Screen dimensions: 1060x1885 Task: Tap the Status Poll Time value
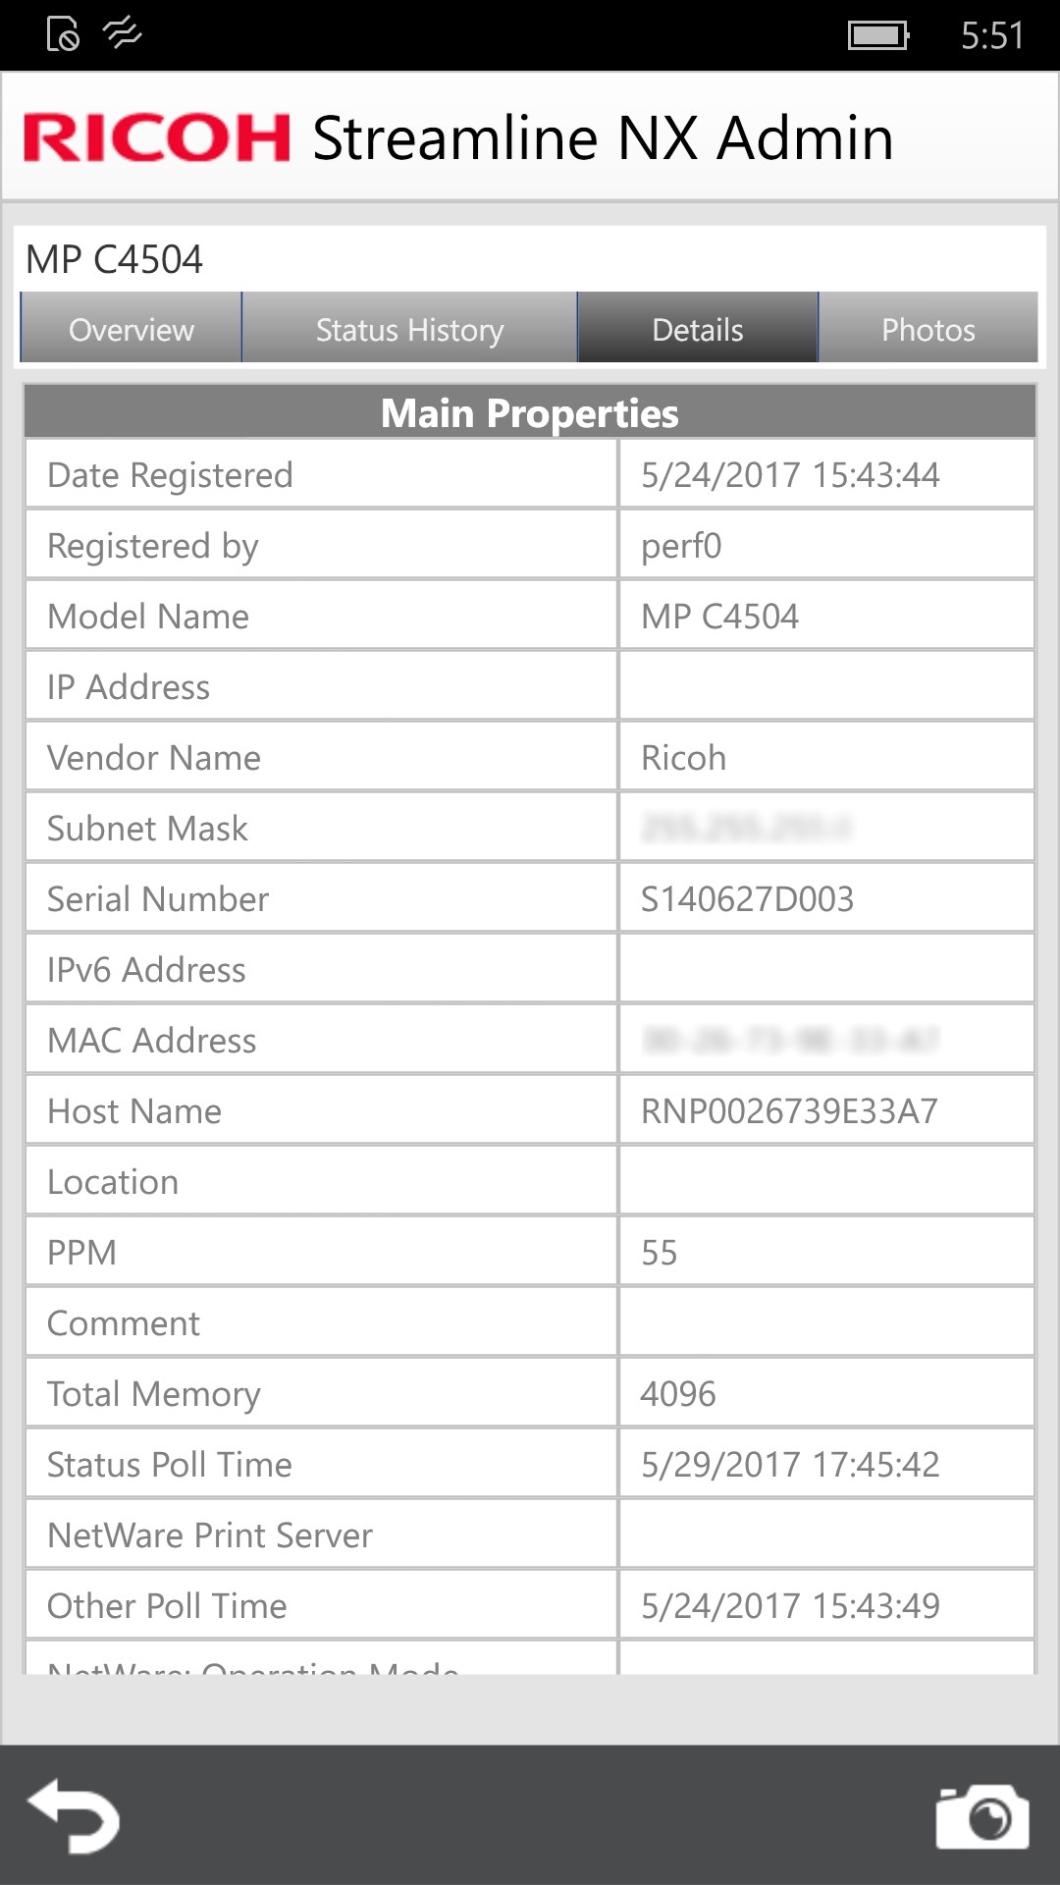(x=790, y=1464)
